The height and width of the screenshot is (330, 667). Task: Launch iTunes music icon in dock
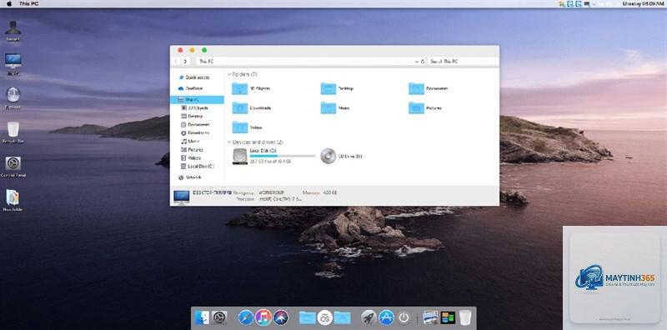click(263, 317)
